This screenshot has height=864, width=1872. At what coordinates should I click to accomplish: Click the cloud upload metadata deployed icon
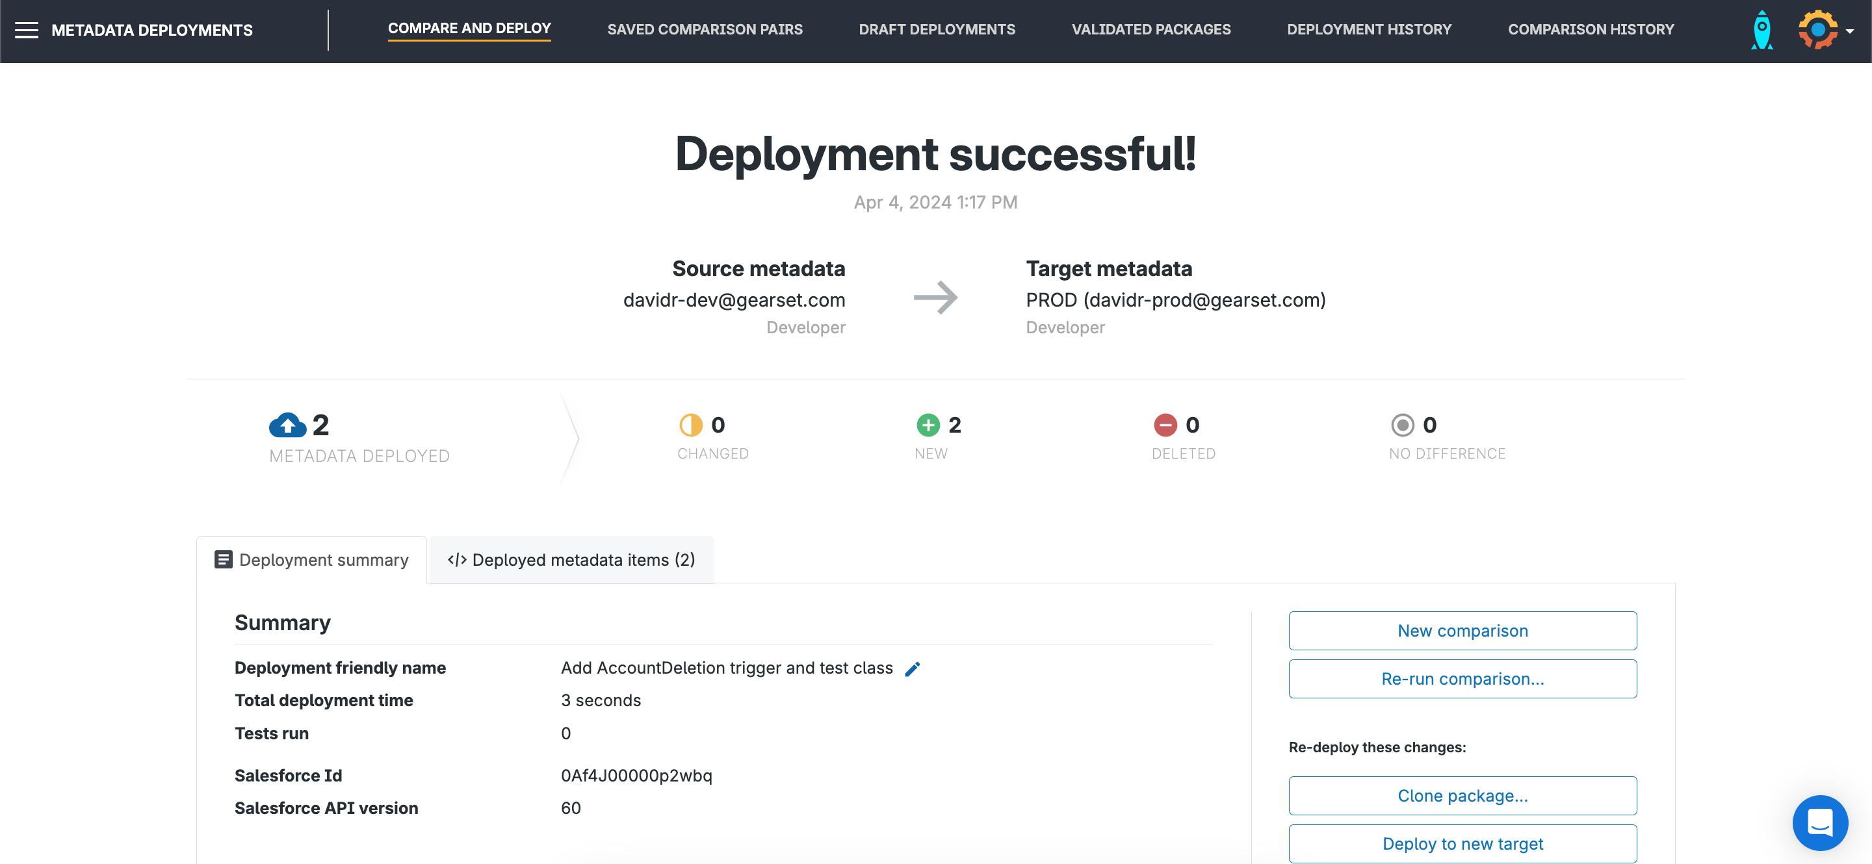(288, 425)
